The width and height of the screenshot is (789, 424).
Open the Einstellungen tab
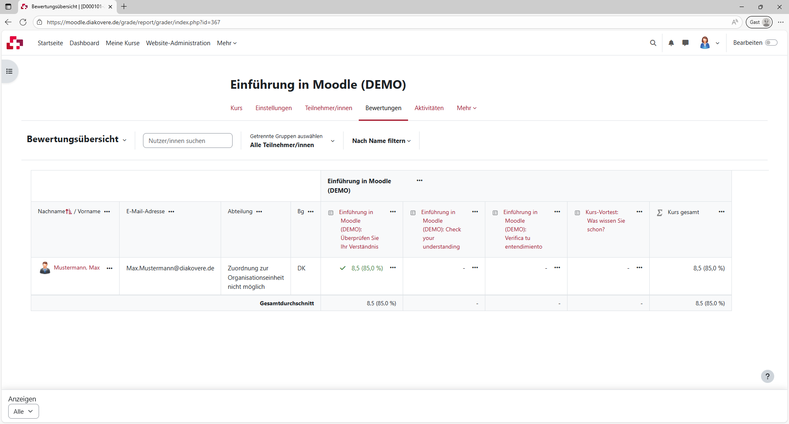click(x=273, y=108)
